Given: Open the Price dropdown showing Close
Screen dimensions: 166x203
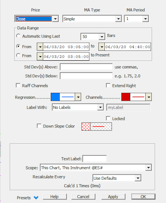Looking at the screenshot, I should 36,19.
